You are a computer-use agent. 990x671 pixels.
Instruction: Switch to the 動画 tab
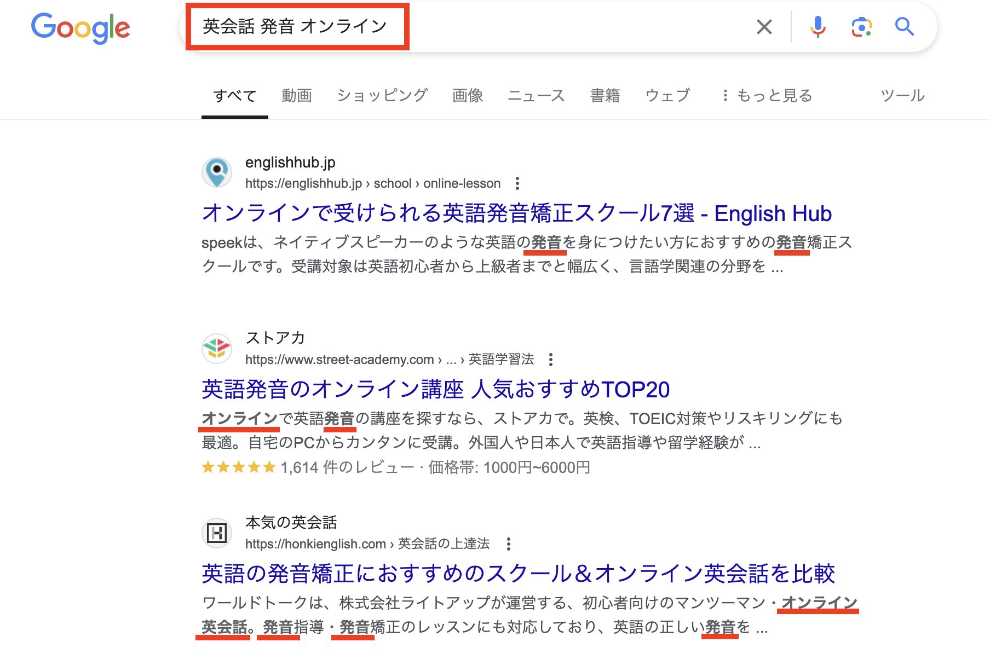pyautogui.click(x=297, y=96)
